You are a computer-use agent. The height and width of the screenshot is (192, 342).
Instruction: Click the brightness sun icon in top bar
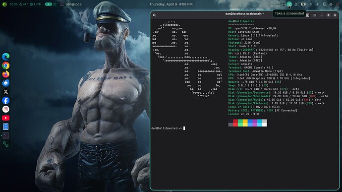click(318, 4)
